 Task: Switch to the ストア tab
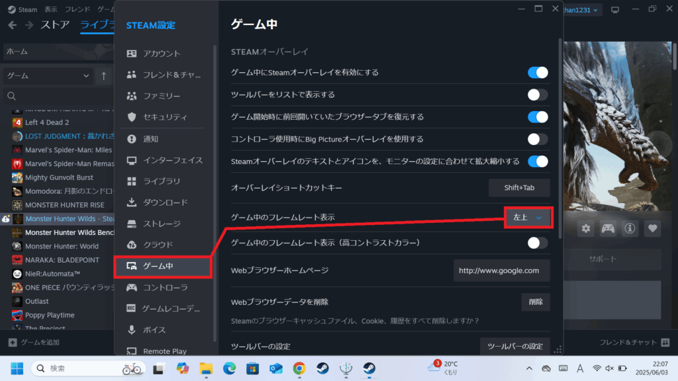click(55, 24)
